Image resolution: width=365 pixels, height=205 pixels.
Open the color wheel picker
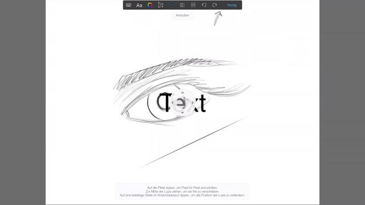pos(150,5)
